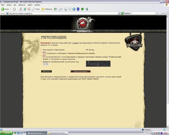Click the blue globe toolbar icon
The image size is (169, 135).
[x=74, y=9]
